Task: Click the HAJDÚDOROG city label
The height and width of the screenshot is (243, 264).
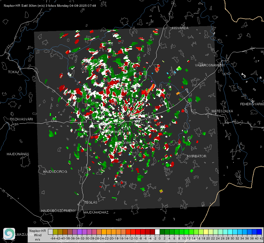Action: (55, 172)
